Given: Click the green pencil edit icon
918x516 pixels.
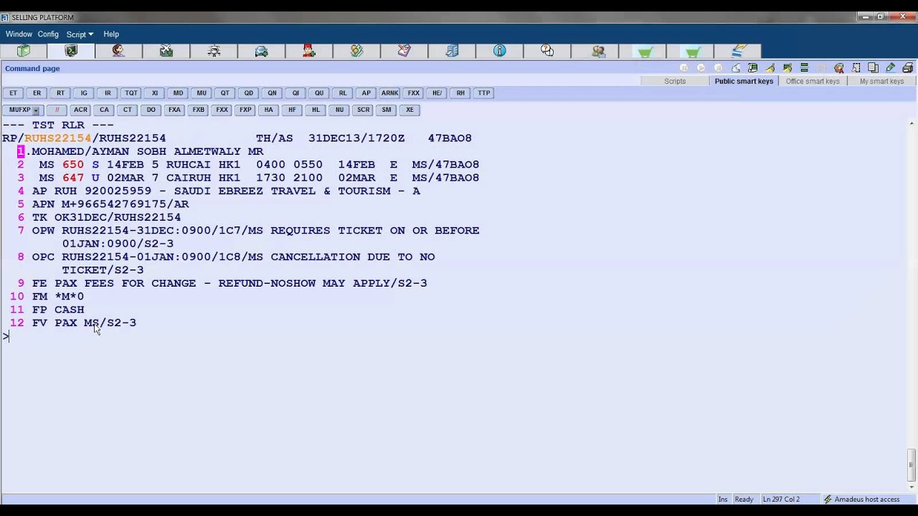Looking at the screenshot, I should [x=890, y=68].
